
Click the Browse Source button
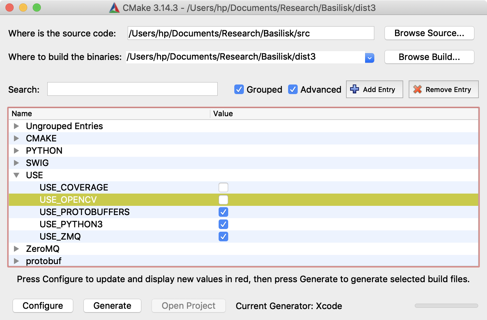click(429, 33)
